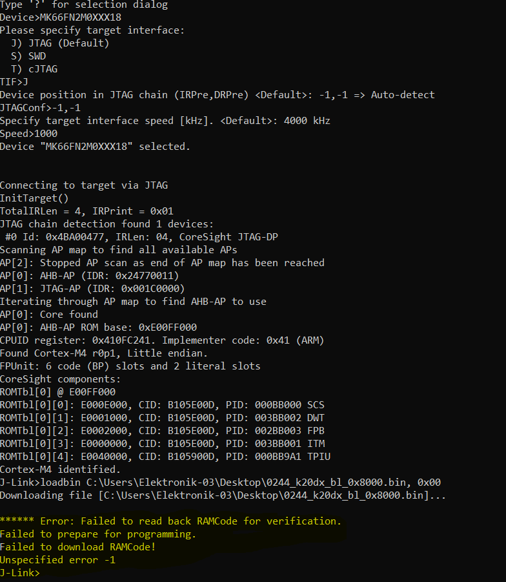This screenshot has width=506, height=582.
Task: Click the "Failed to prepare for programming" line
Action: (98, 534)
